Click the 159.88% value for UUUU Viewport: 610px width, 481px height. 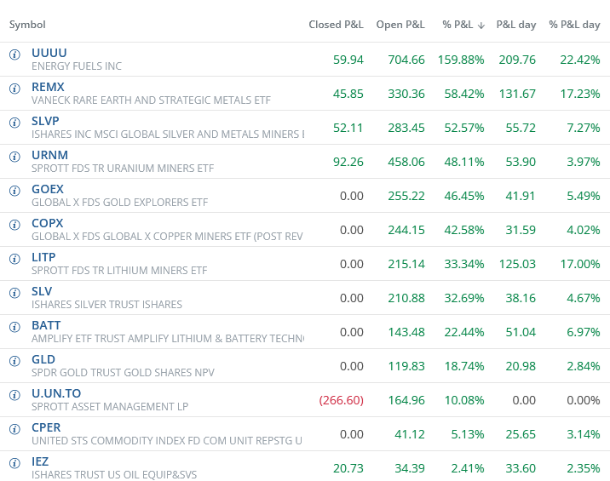[x=461, y=60]
